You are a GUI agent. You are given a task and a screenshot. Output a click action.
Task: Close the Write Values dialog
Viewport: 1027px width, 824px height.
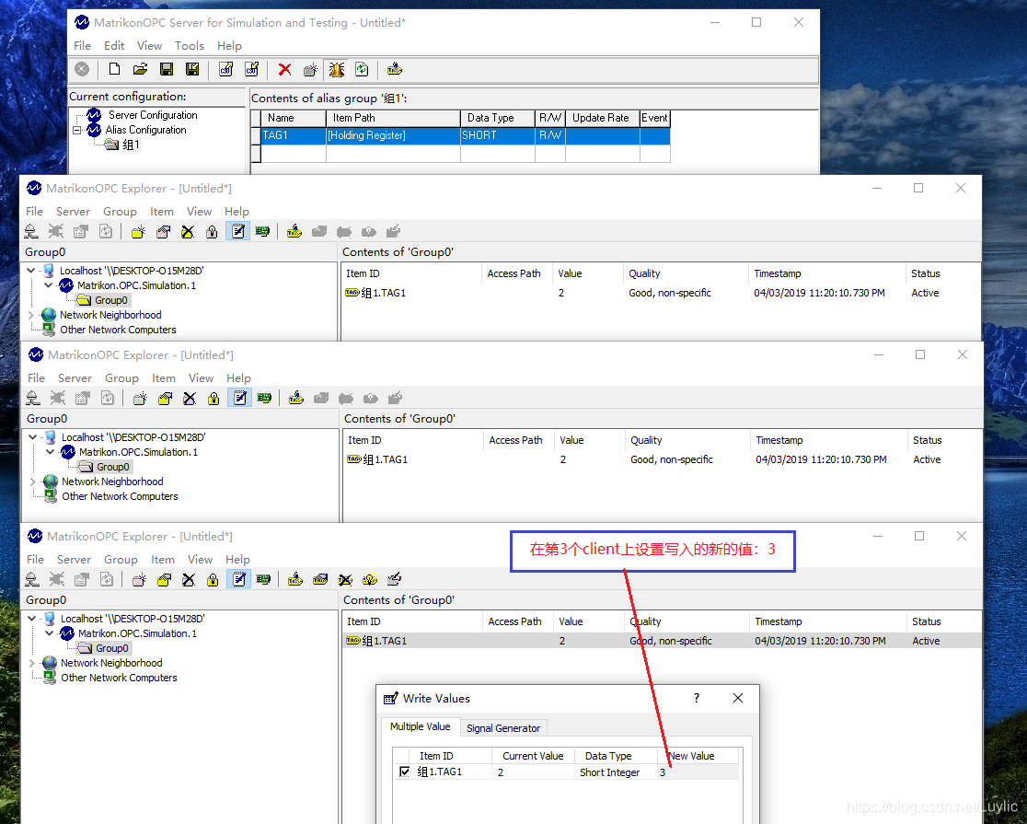pyautogui.click(x=737, y=698)
